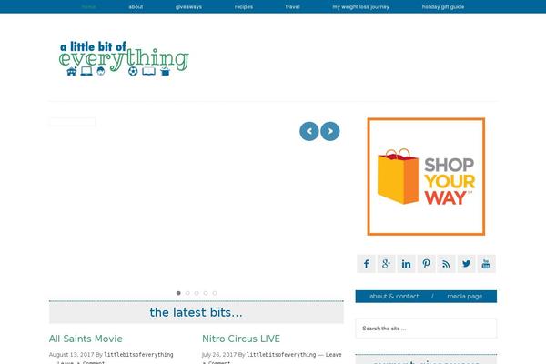The height and width of the screenshot is (364, 546).
Task: Click the about & contact link
Action: (x=394, y=296)
